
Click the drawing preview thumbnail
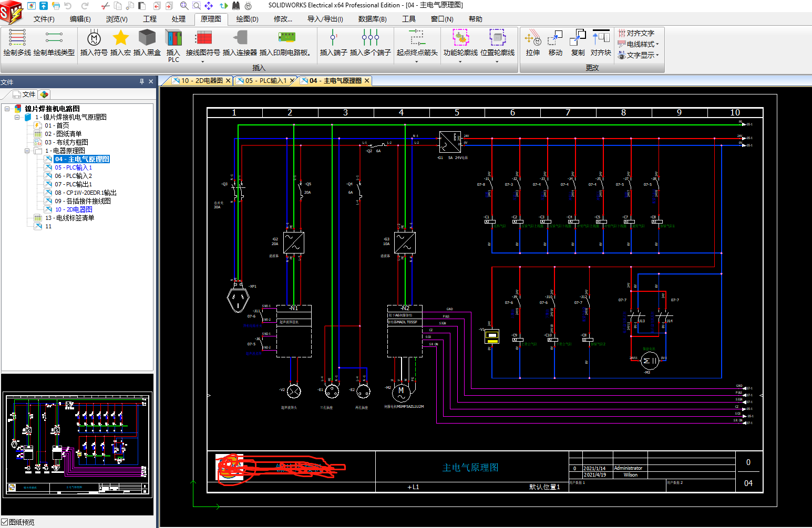78,445
